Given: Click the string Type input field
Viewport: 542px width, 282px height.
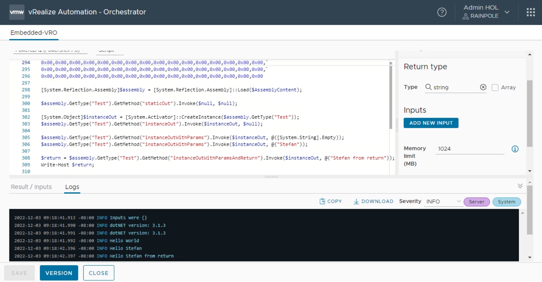Looking at the screenshot, I should pos(456,87).
